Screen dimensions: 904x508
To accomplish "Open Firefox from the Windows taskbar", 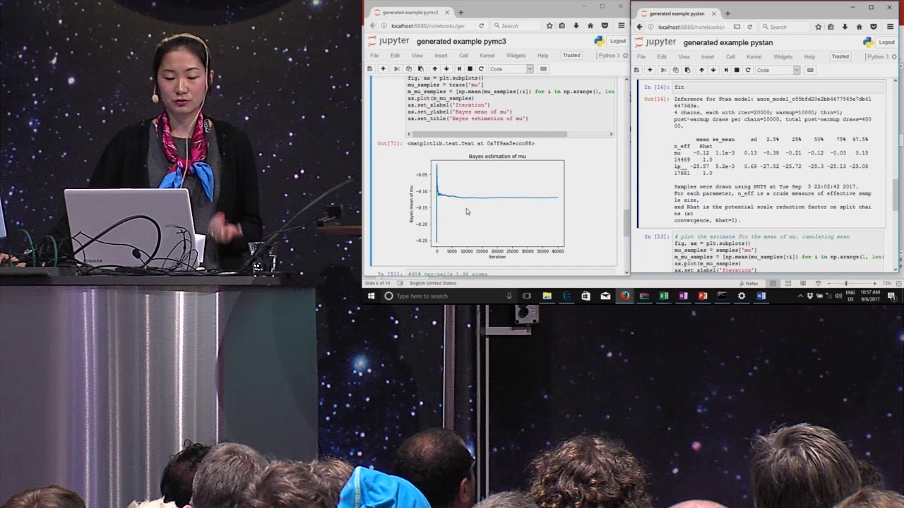I will click(625, 296).
